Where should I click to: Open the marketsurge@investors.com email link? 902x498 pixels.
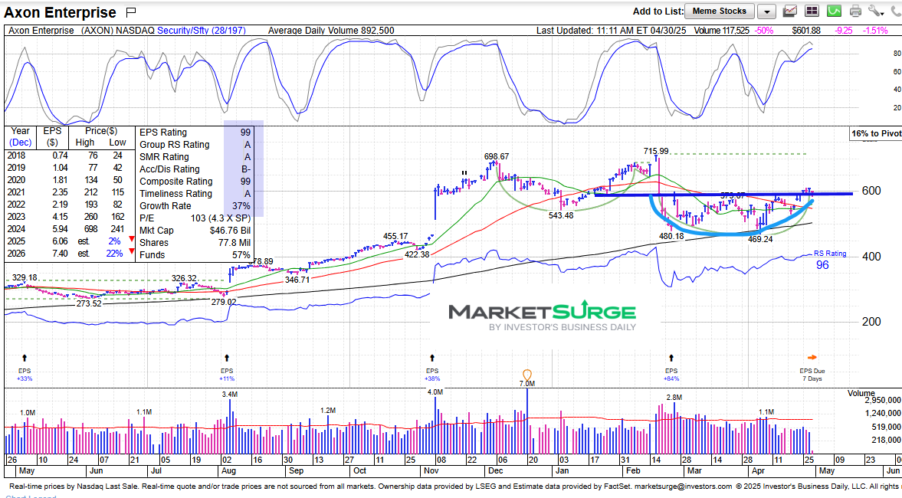tap(683, 487)
